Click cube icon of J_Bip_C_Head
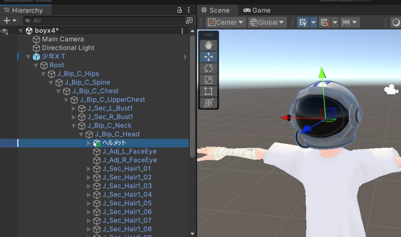Image resolution: width=401 pixels, height=237 pixels. [x=89, y=135]
